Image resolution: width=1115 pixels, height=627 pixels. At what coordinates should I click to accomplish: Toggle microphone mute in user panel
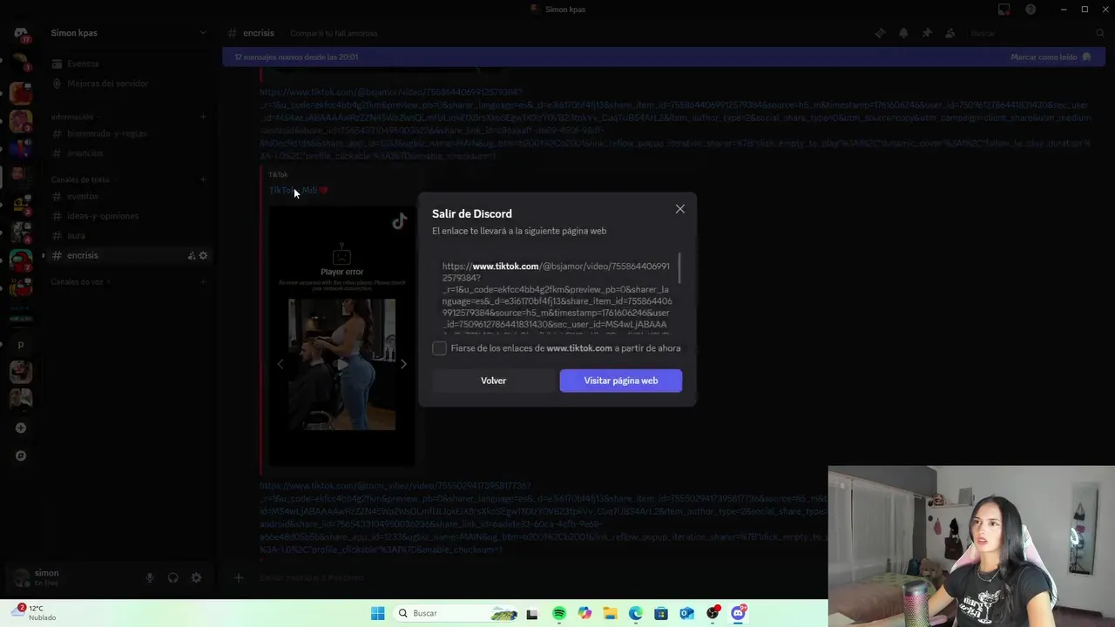pyautogui.click(x=150, y=577)
